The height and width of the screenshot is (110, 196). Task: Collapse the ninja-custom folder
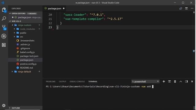[x=12, y=25]
